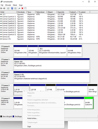98x129 pixels.
Task: Click the 38 % free cell of Games 2
Action: (81, 39)
